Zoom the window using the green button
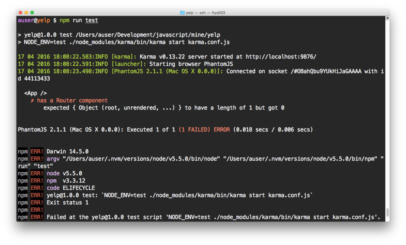Viewport: 406px width, 245px height. (x=32, y=13)
